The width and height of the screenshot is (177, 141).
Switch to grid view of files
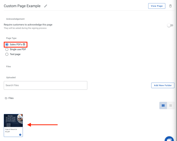(x=163, y=105)
